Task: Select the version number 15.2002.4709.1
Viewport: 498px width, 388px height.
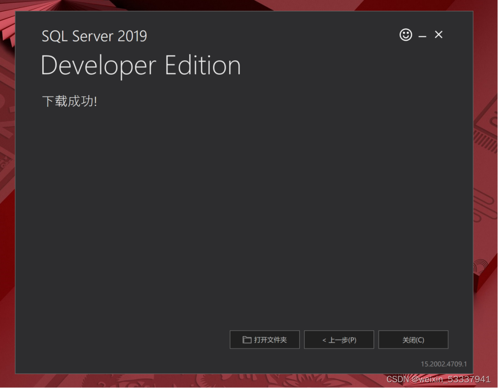Action: (444, 364)
